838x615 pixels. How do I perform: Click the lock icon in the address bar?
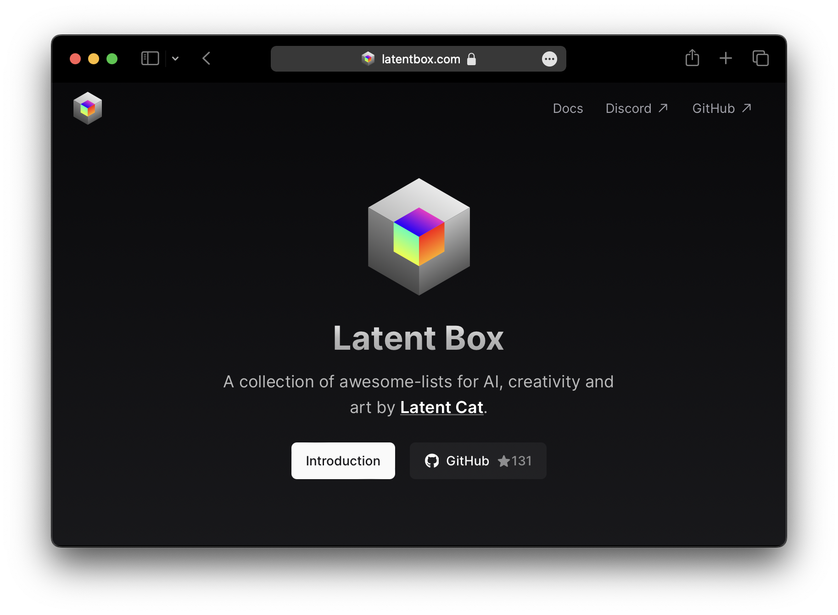(471, 59)
